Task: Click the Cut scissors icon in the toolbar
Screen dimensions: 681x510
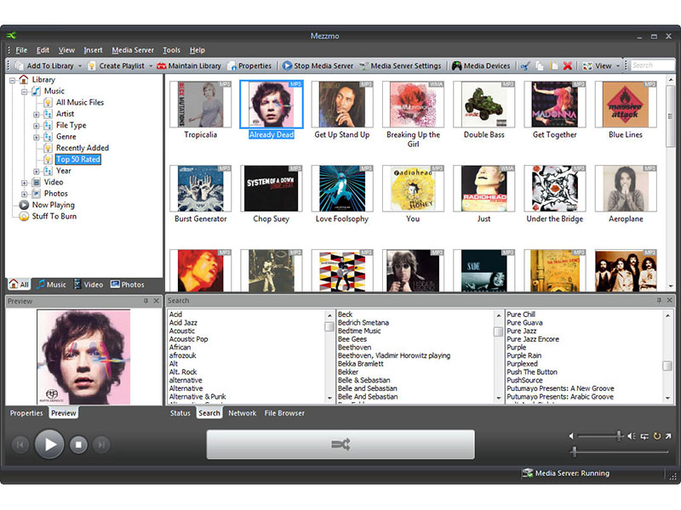Action: (x=525, y=66)
